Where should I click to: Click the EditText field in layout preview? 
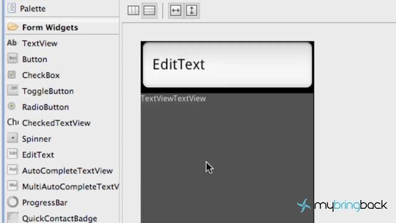[x=227, y=65]
